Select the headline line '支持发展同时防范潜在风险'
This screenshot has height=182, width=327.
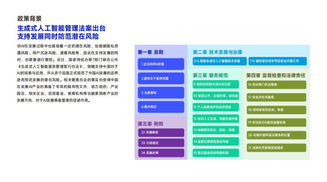[58, 37]
